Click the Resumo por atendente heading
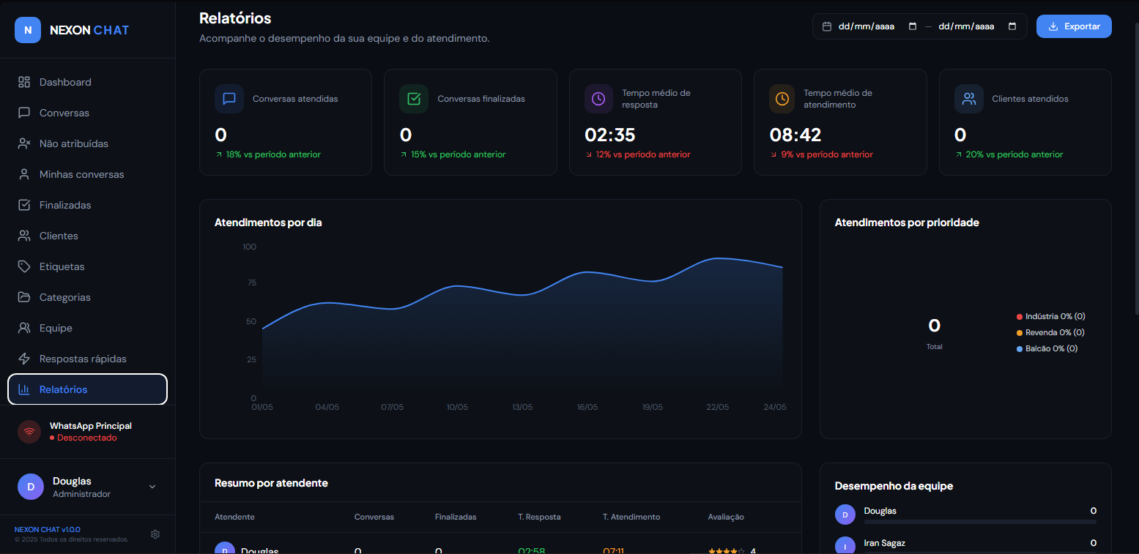The image size is (1139, 554). pyautogui.click(x=271, y=483)
